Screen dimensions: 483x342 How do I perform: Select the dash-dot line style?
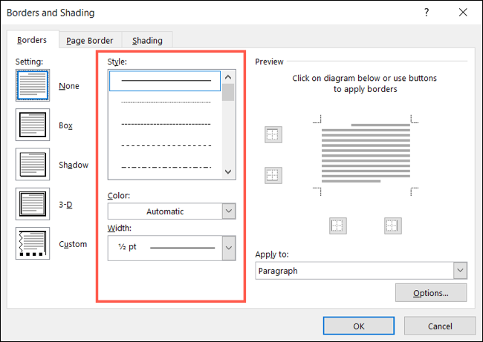[x=166, y=168]
